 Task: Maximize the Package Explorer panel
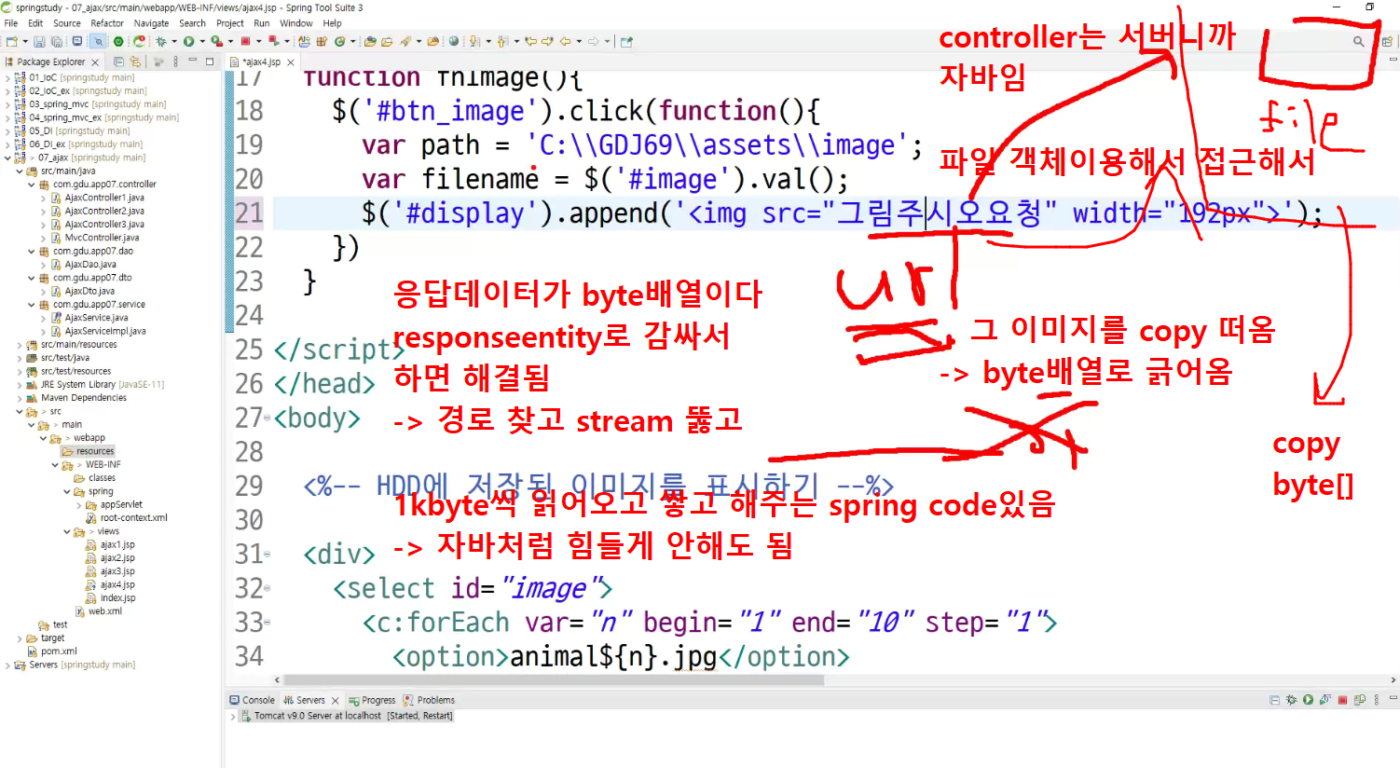click(210, 62)
